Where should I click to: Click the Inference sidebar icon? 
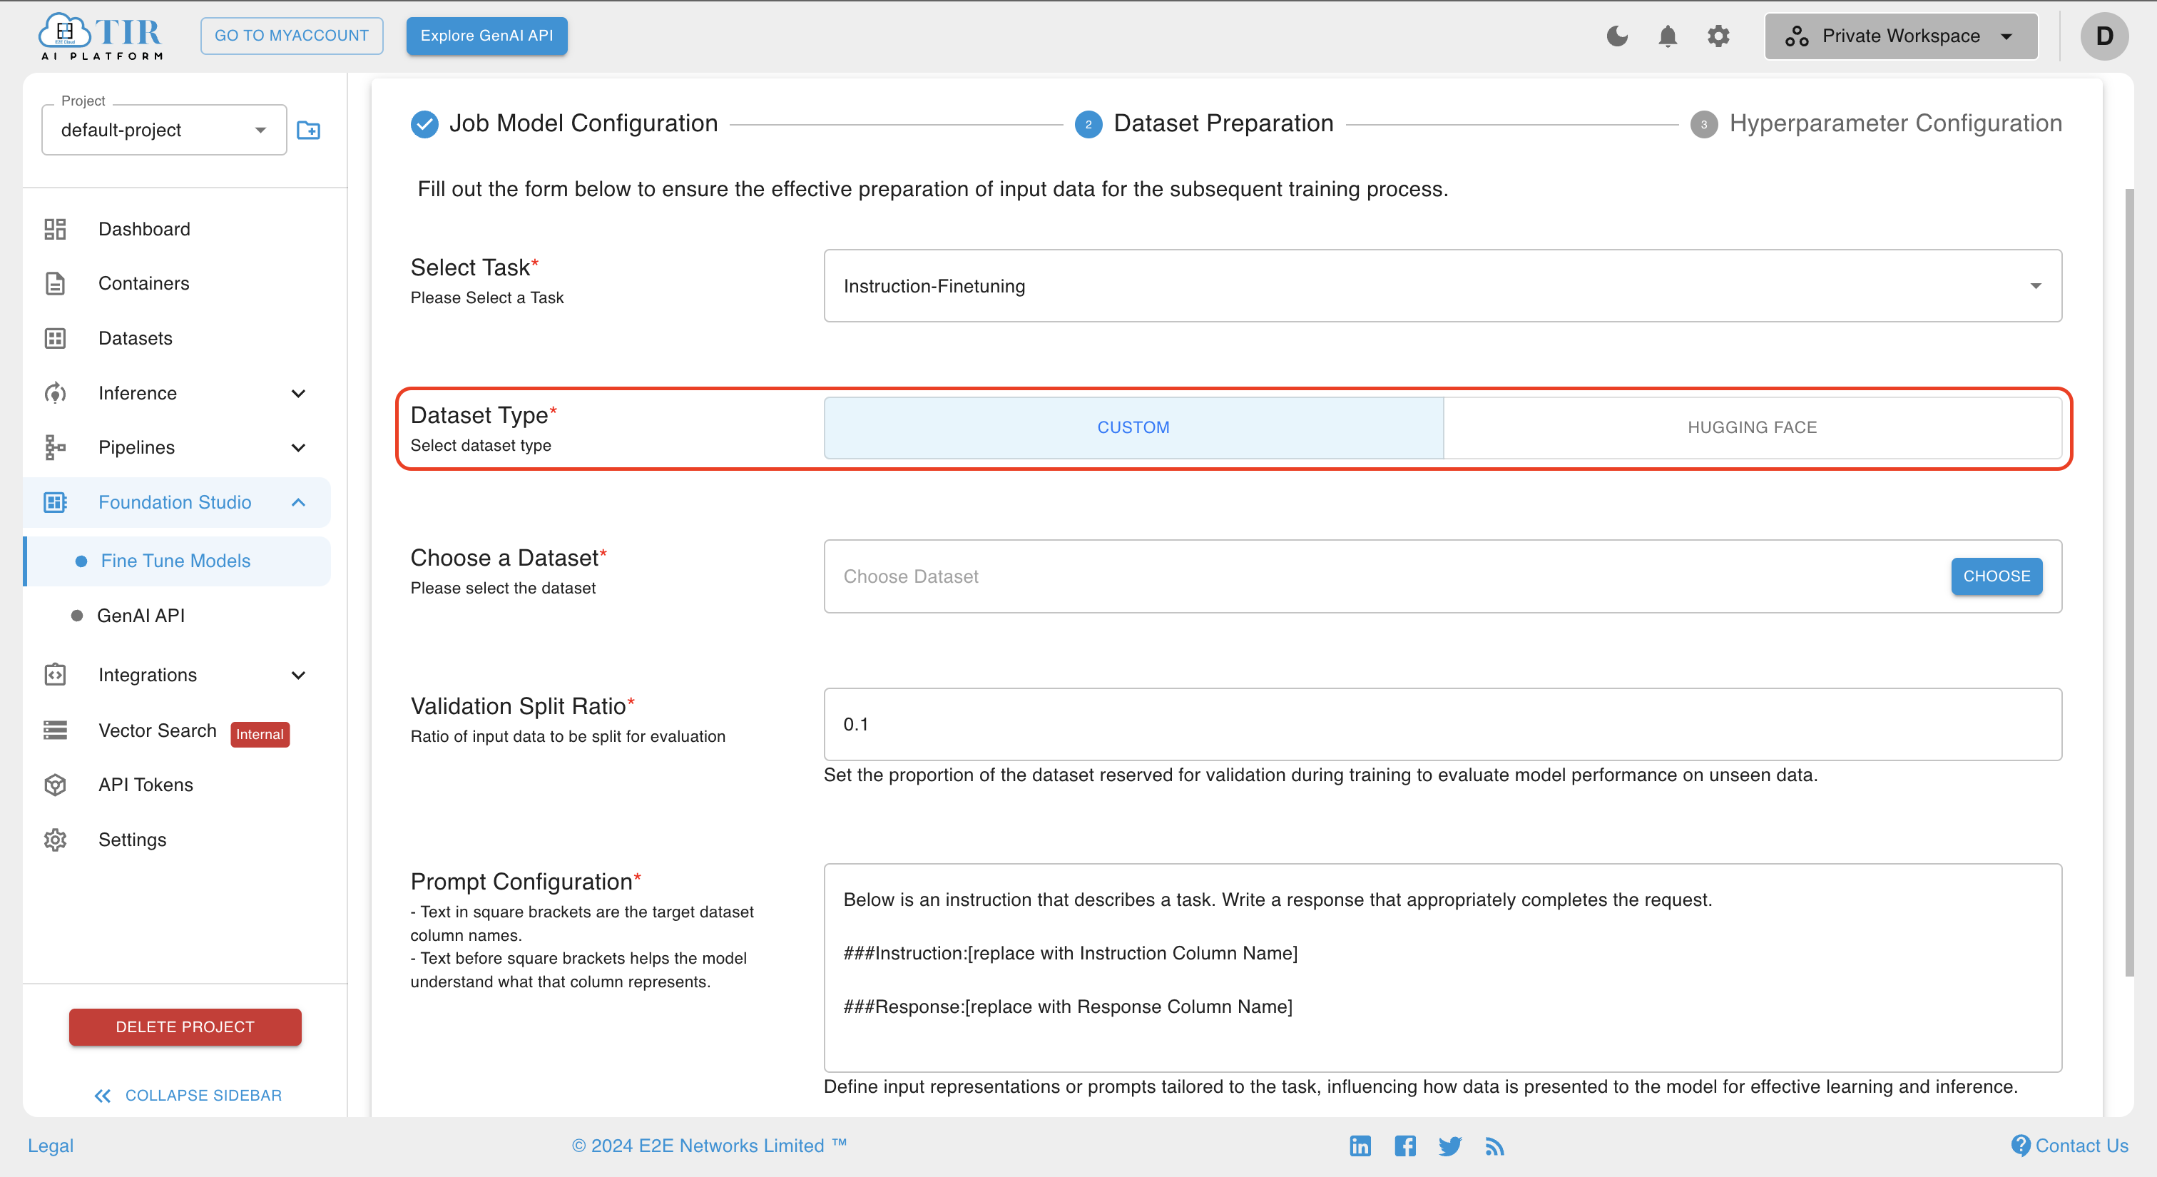pos(53,393)
